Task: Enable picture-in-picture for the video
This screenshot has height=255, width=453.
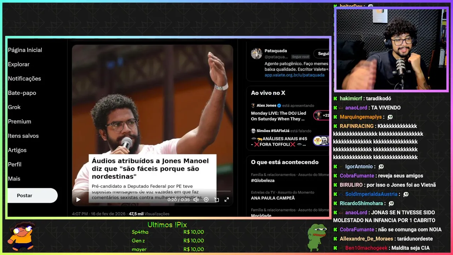Action: 217,200
